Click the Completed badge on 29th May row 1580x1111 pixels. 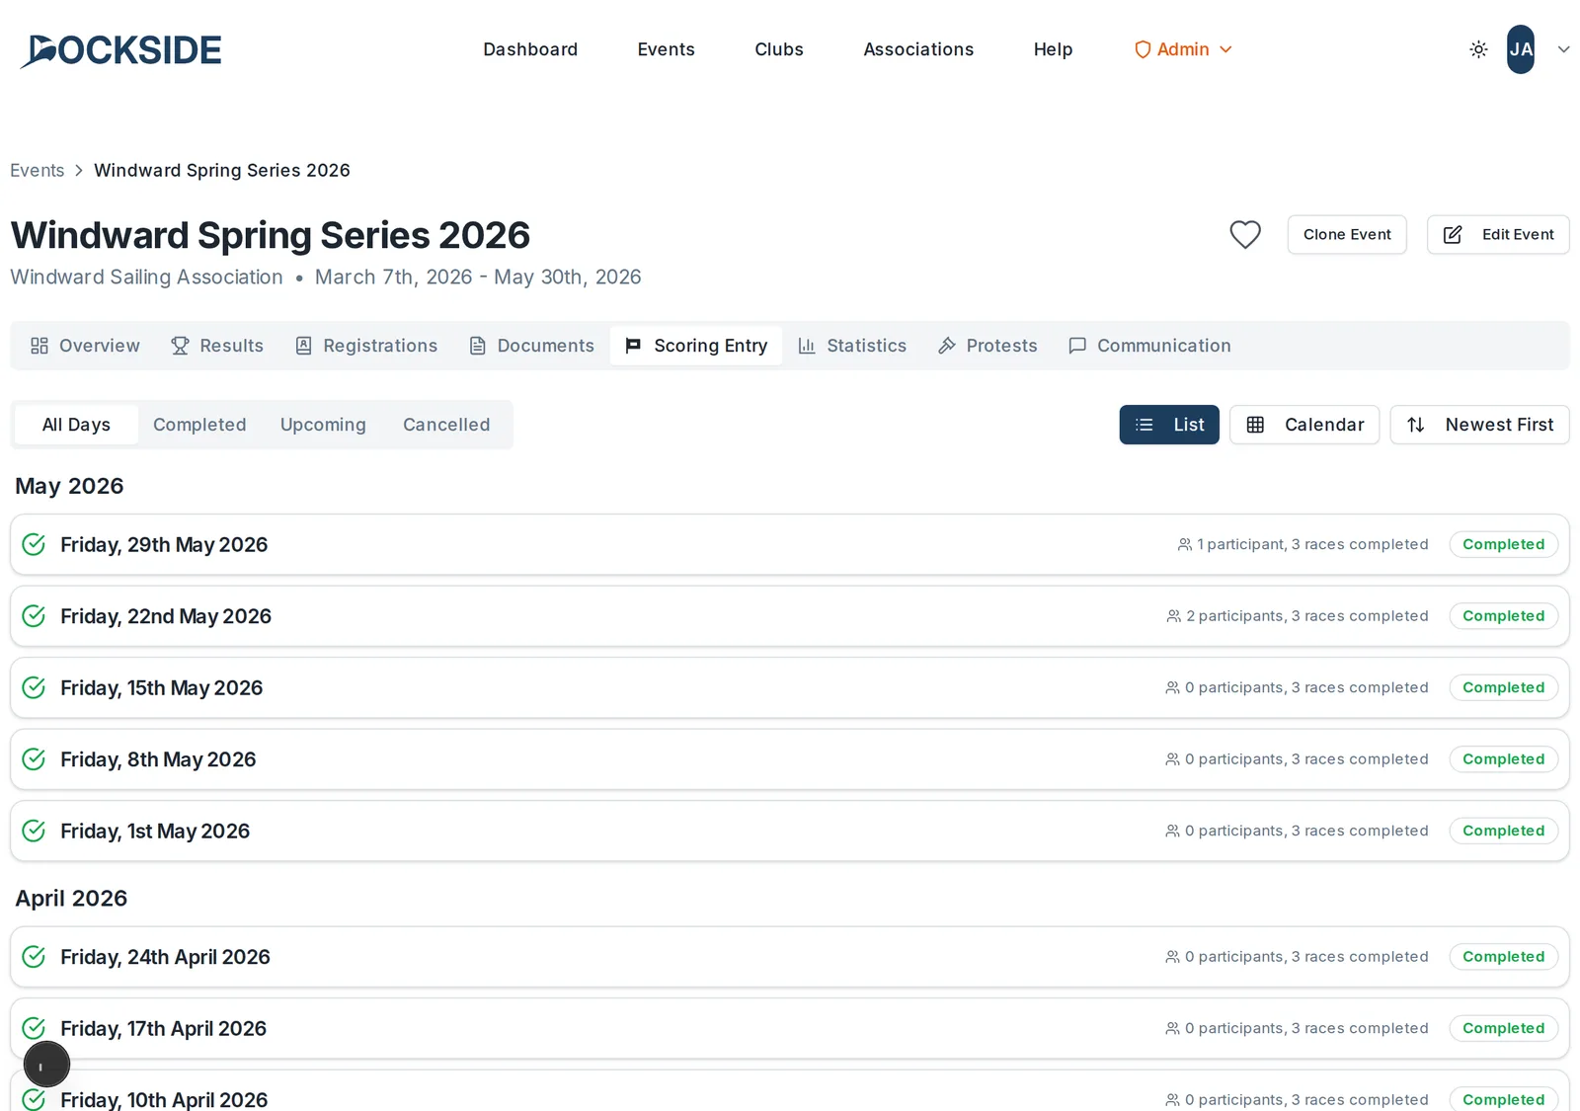1503,544
